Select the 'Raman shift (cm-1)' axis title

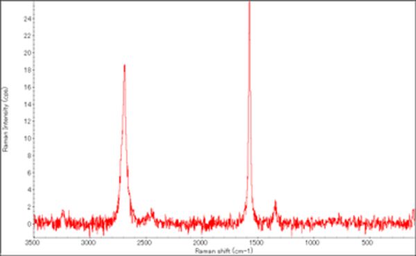[x=224, y=250]
